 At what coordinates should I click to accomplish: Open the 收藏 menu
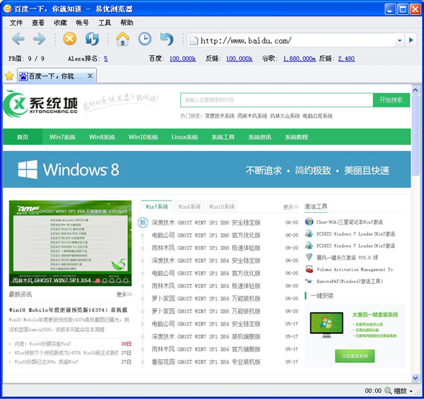pyautogui.click(x=60, y=23)
